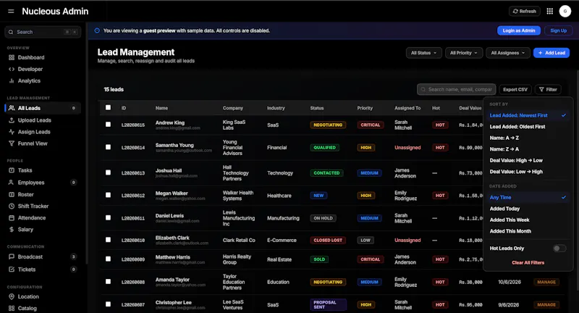Check the box for Matthew Harris
This screenshot has width=579, height=313.
coord(108,259)
